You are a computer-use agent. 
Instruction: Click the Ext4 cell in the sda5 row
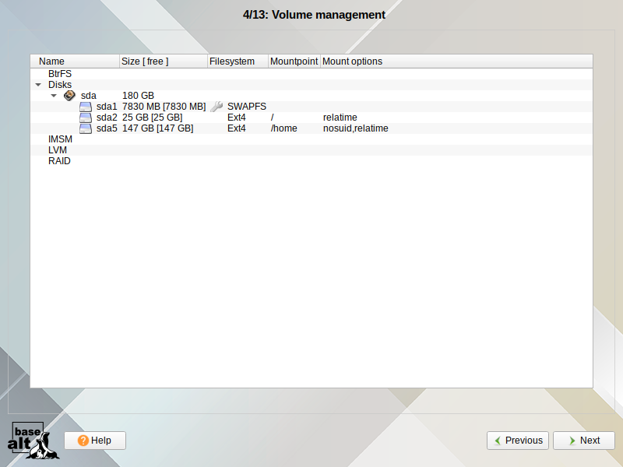tap(237, 128)
